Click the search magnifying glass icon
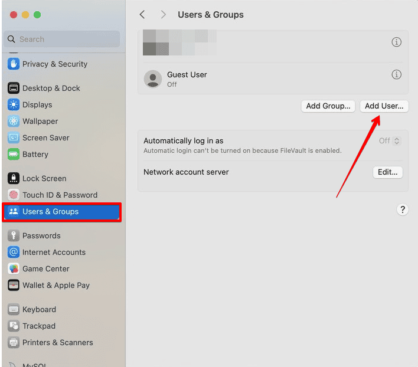 [11, 39]
